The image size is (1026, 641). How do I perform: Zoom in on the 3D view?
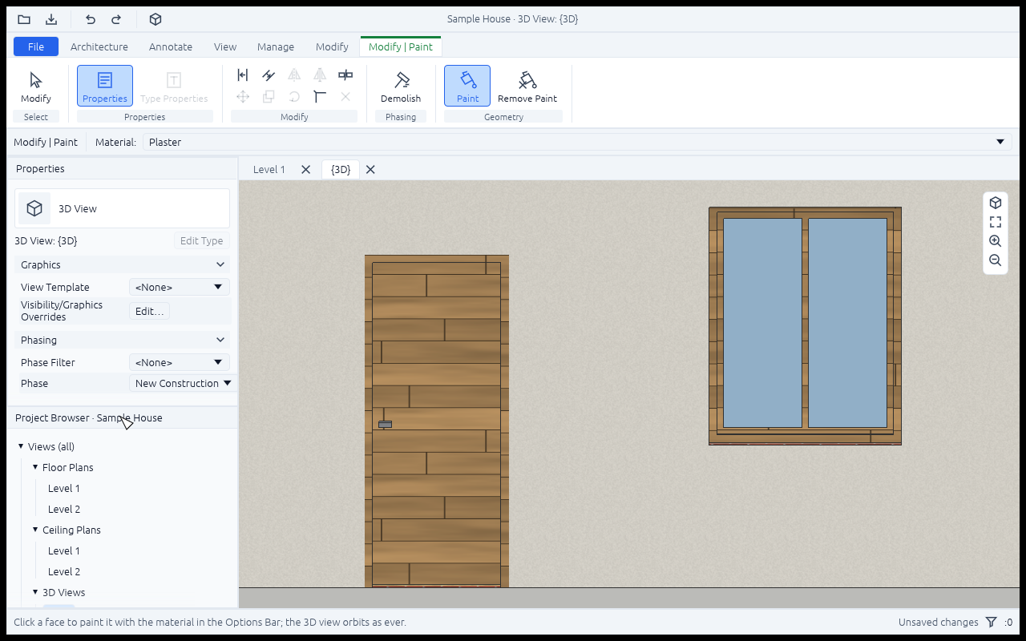click(996, 241)
